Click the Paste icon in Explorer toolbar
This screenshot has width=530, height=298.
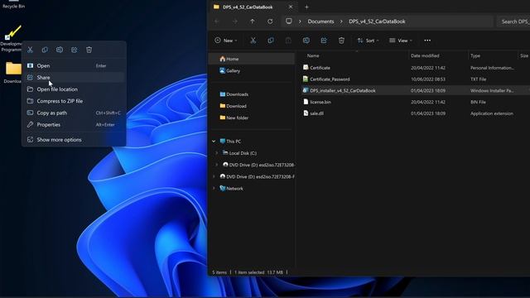tap(288, 41)
